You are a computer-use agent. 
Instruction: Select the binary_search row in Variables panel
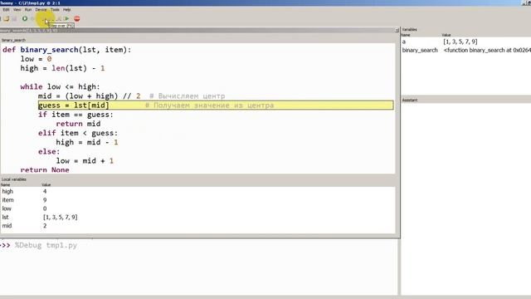[466, 50]
